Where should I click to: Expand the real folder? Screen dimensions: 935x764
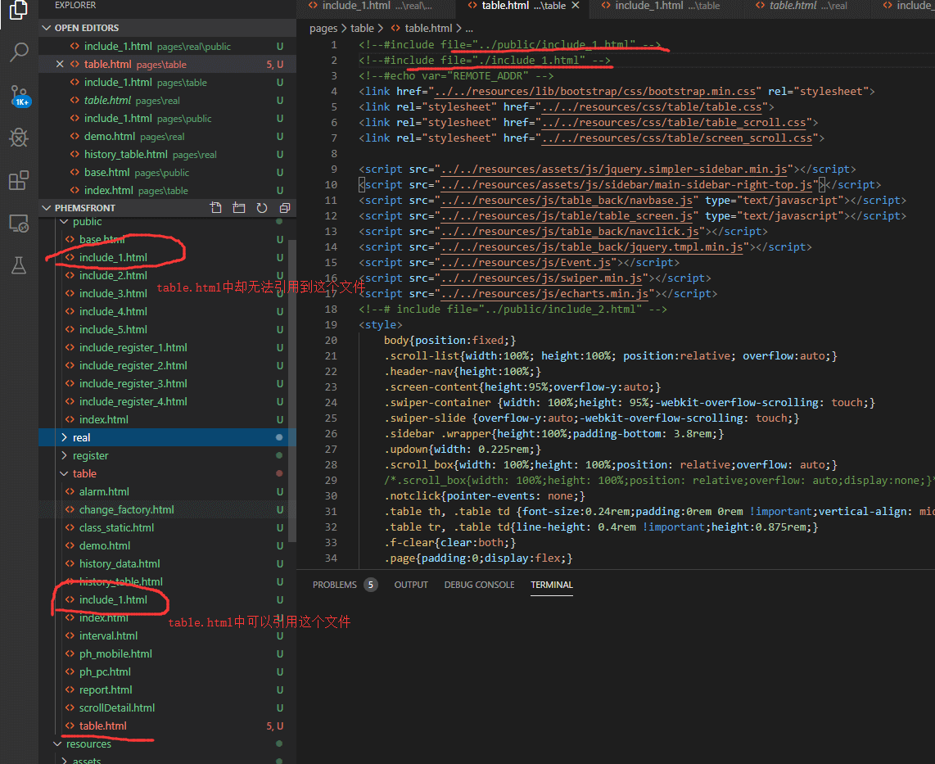click(x=81, y=438)
